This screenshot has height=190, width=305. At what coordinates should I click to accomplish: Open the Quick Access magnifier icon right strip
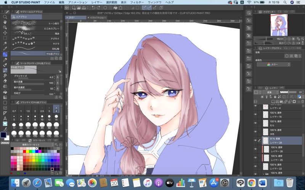coord(249,13)
